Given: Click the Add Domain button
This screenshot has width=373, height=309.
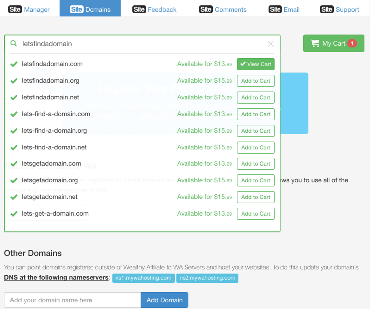Looking at the screenshot, I should [165, 300].
